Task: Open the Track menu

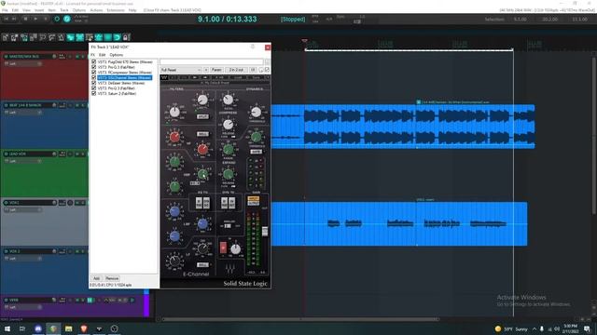Action: tap(64, 10)
